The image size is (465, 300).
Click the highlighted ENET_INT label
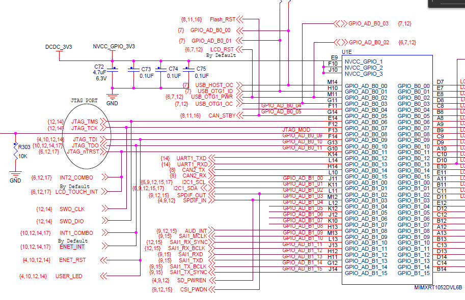[72, 247]
